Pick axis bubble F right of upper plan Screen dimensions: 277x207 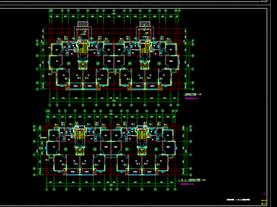tap(193, 41)
